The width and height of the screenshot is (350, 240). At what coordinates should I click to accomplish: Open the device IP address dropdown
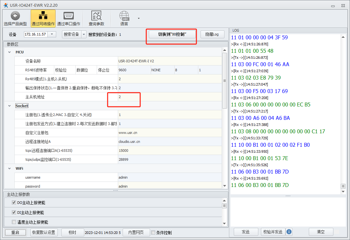click(52, 34)
